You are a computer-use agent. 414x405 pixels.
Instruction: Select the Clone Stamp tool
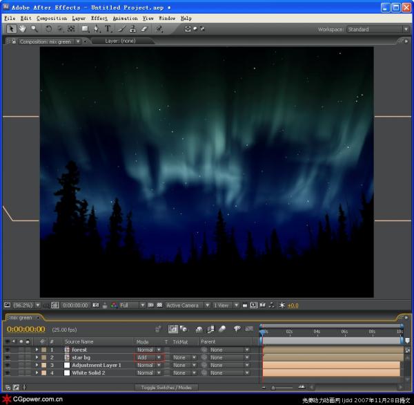pyautogui.click(x=132, y=29)
